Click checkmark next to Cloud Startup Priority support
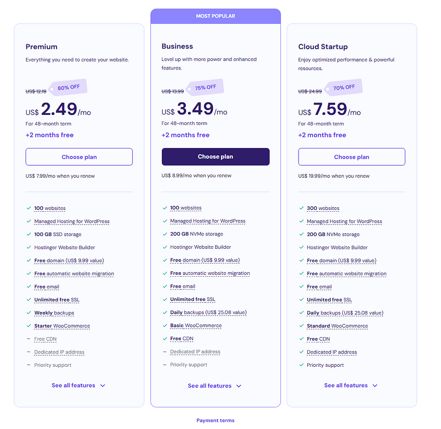 click(302, 365)
